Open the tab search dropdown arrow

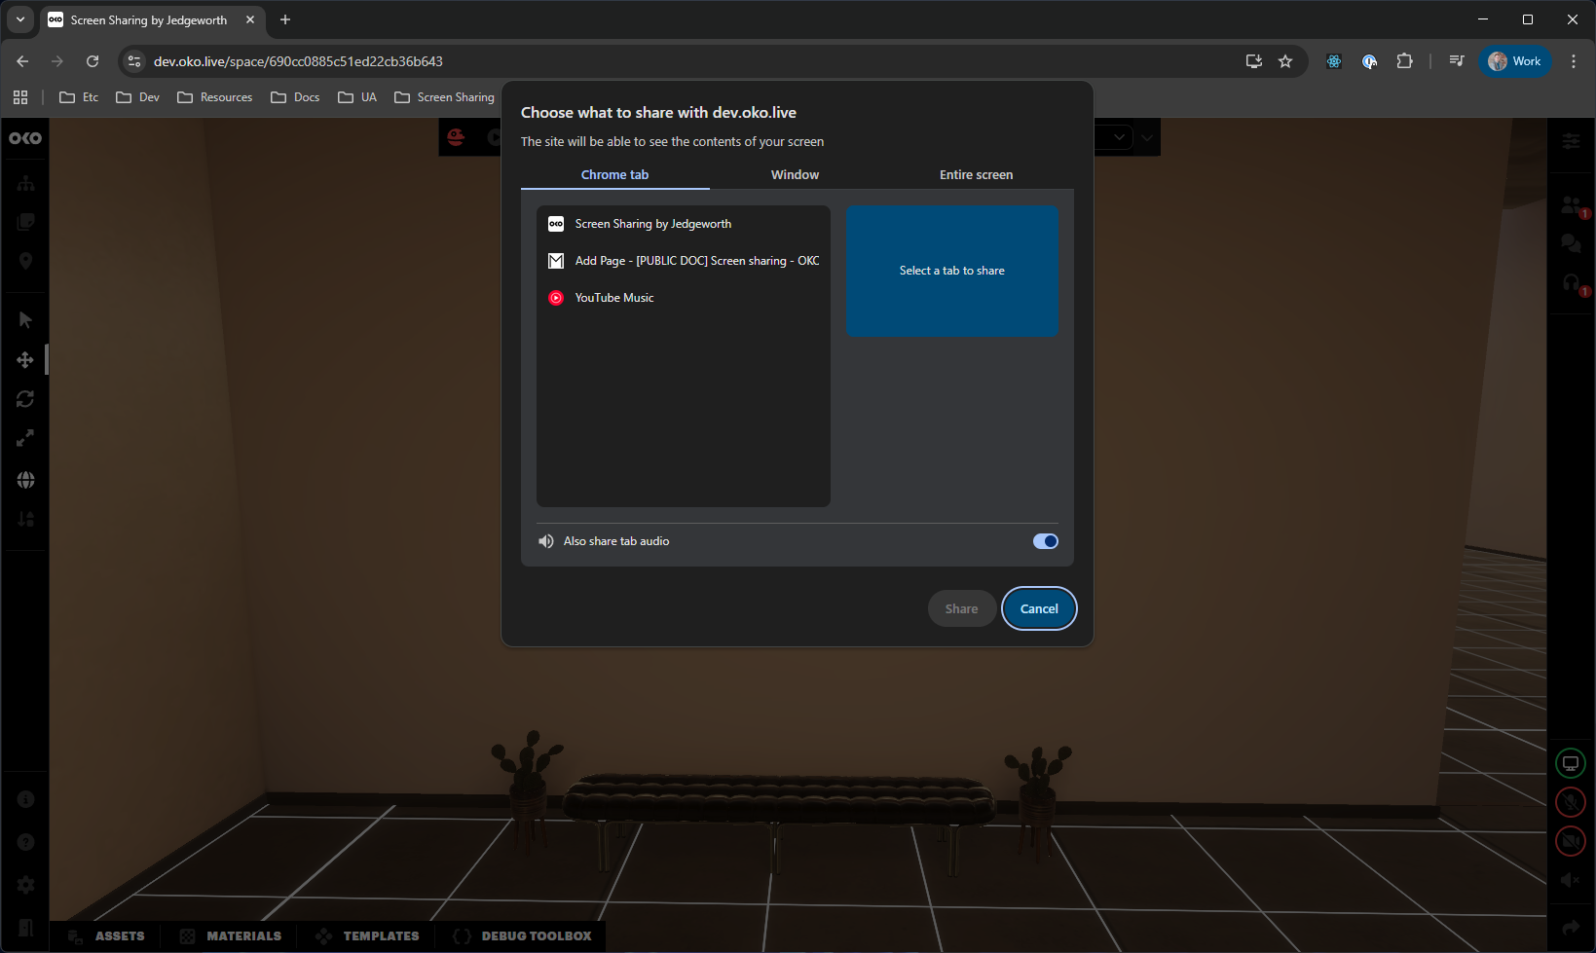click(x=20, y=19)
